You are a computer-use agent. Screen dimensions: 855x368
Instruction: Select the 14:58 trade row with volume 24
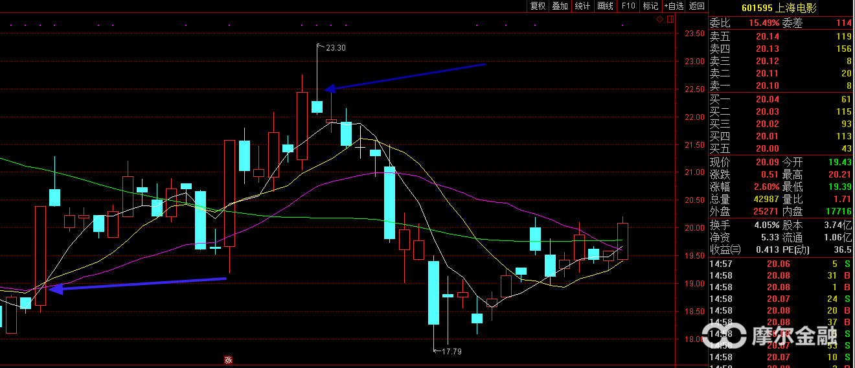tap(782, 299)
